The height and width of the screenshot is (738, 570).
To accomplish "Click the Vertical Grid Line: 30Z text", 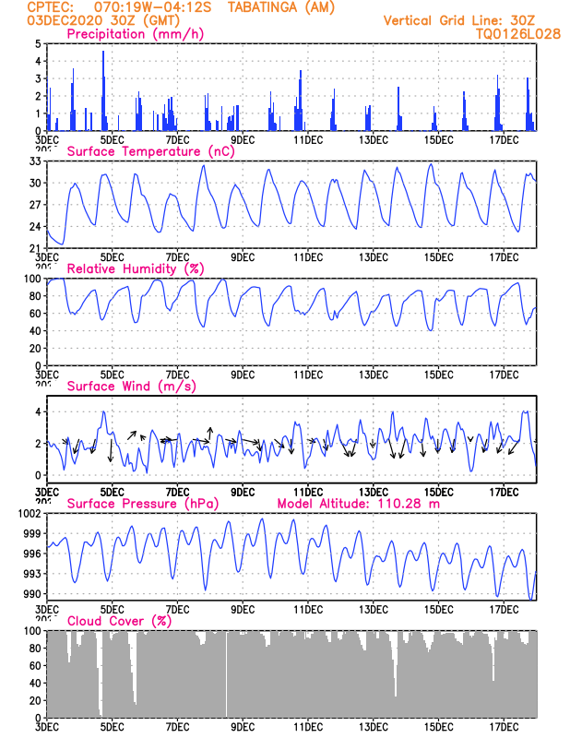I will [458, 19].
